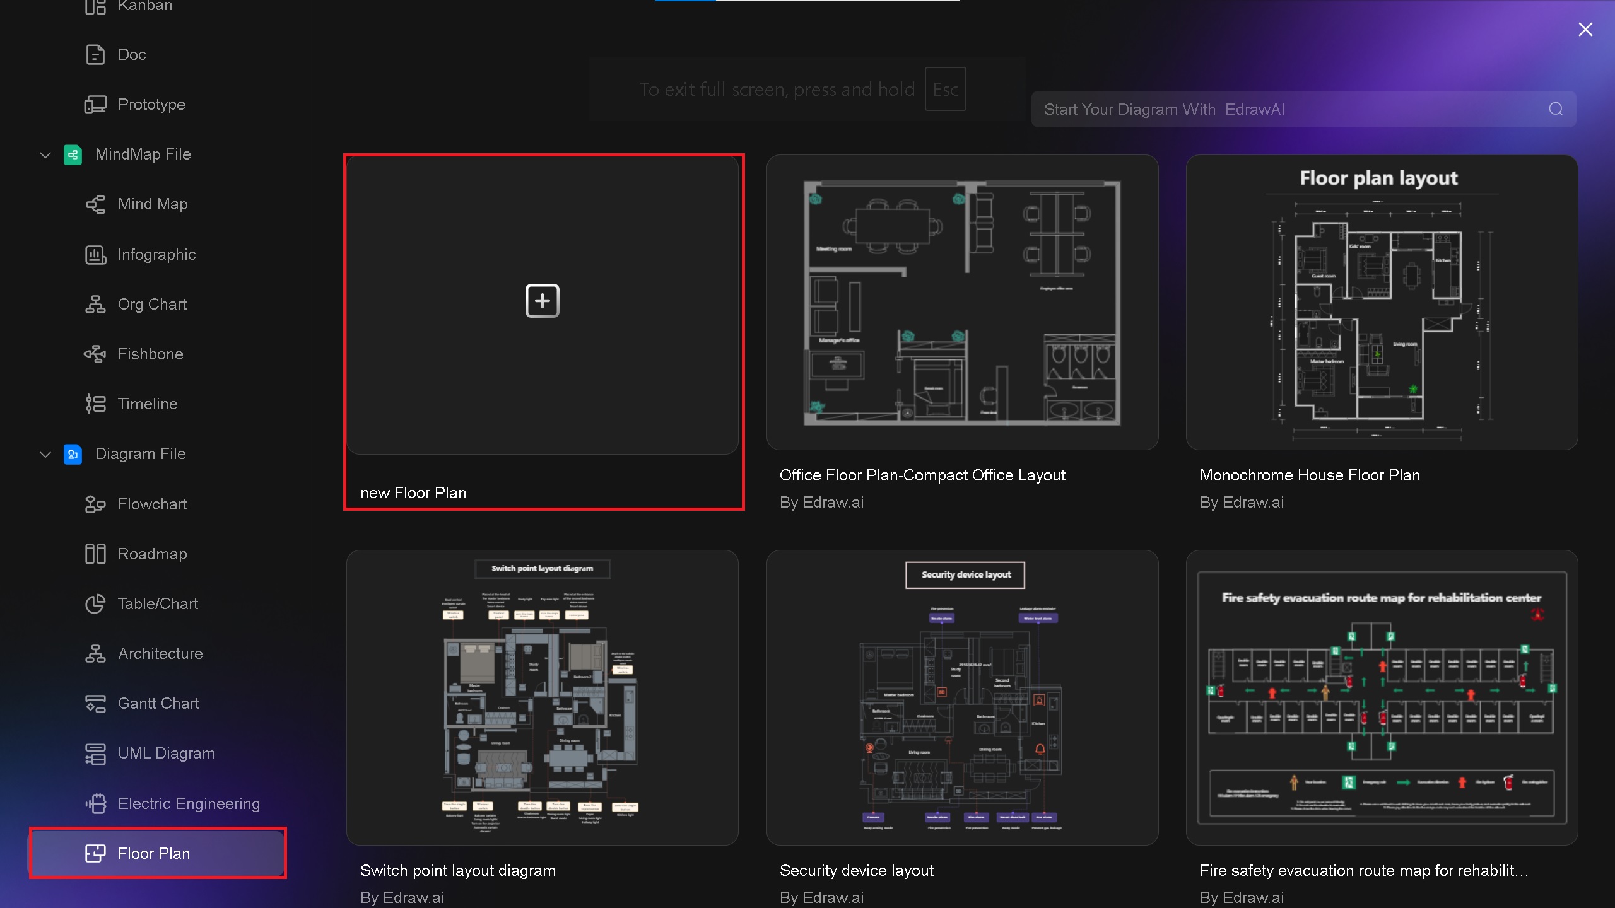Click the Floor Plan sidebar icon

click(95, 854)
